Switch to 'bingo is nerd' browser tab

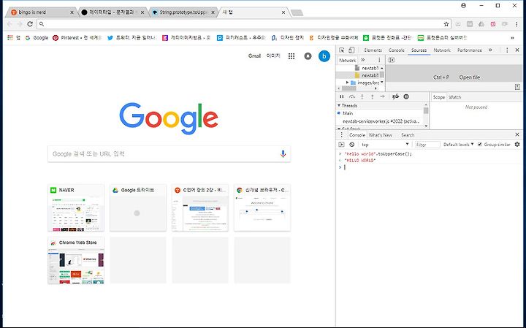[x=41, y=12]
